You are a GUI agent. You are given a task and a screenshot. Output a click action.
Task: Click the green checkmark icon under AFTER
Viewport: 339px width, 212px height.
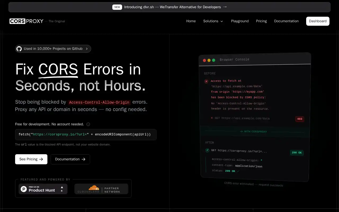(x=207, y=150)
